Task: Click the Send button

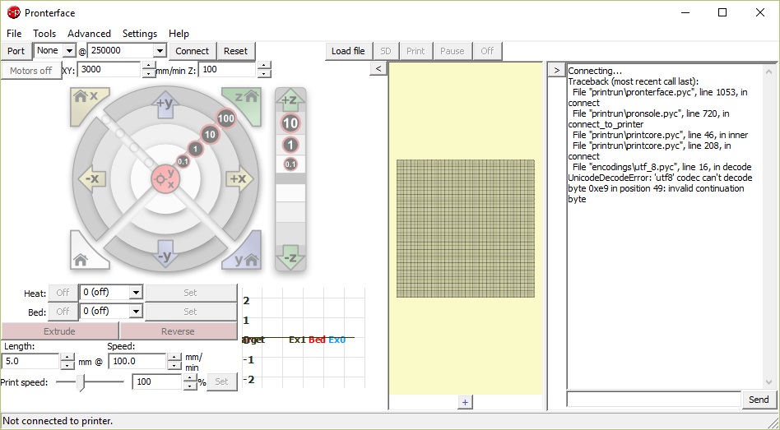Action: coord(759,400)
